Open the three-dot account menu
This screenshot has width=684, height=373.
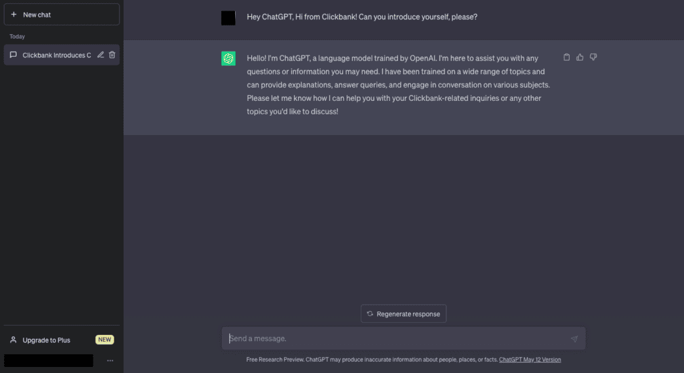click(x=110, y=361)
